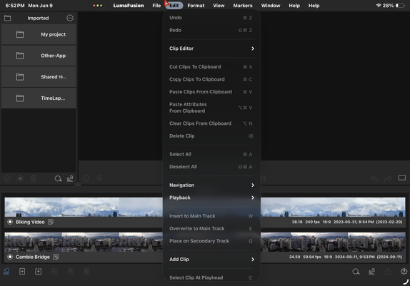Expand the Playback submenu
Viewport: 410px width, 286px height.
[211, 198]
